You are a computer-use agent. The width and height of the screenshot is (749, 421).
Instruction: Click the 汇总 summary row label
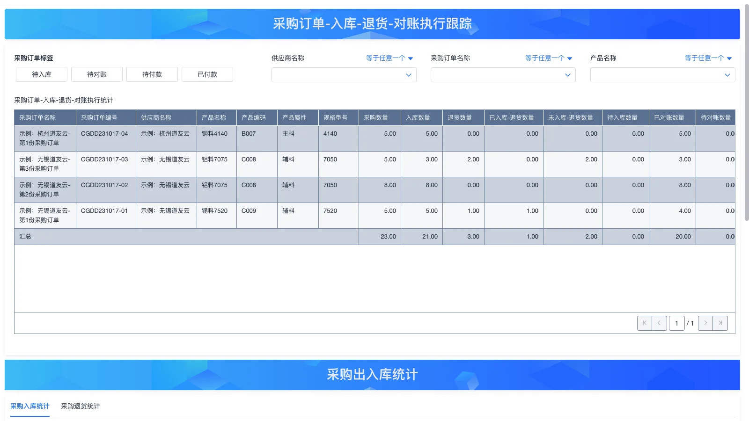tap(25, 237)
